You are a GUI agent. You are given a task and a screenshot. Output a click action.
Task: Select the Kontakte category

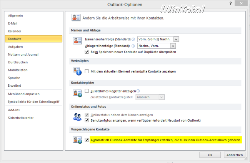33,39
